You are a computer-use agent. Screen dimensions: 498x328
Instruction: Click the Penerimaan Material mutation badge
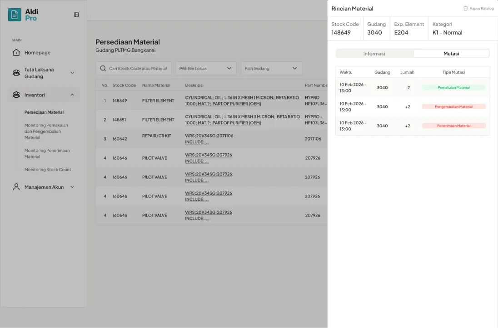453,126
